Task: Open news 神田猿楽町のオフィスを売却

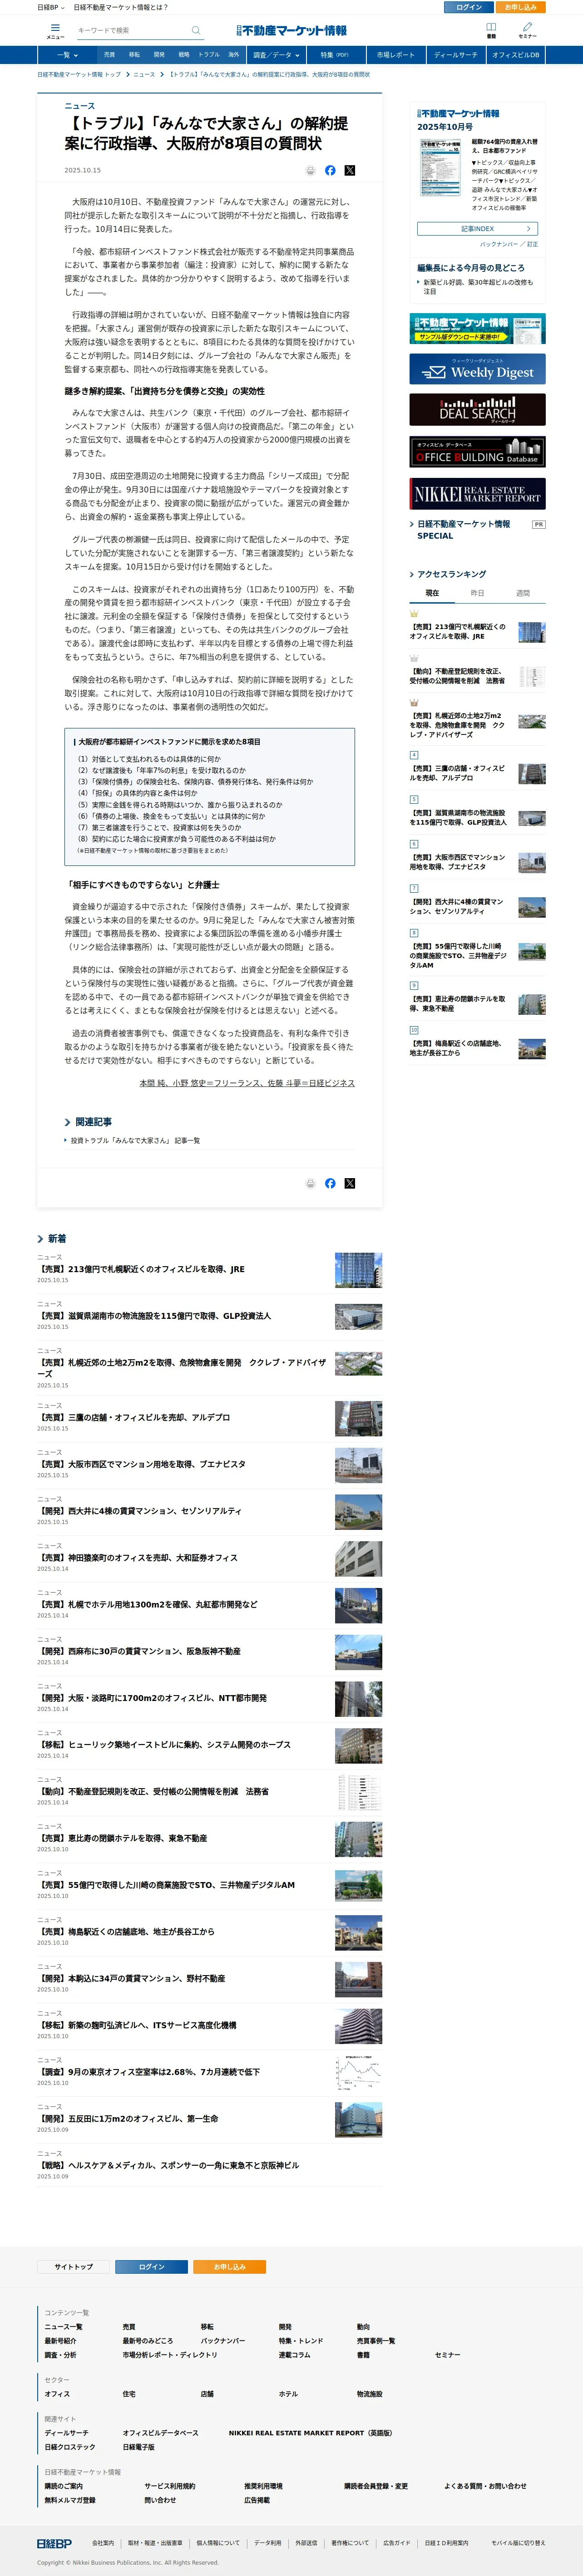Action: click(138, 1557)
